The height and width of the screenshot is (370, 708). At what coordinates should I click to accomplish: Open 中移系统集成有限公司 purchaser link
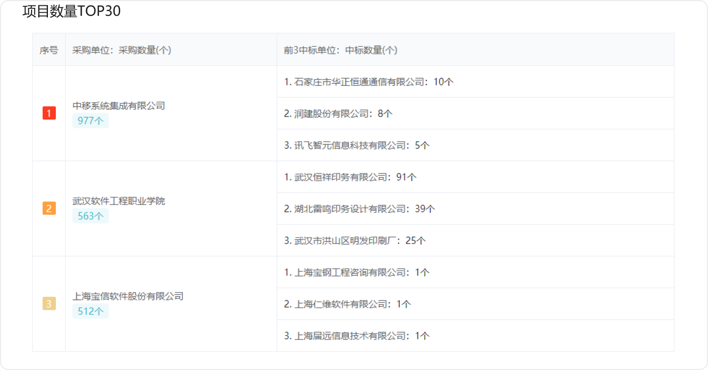click(x=119, y=106)
